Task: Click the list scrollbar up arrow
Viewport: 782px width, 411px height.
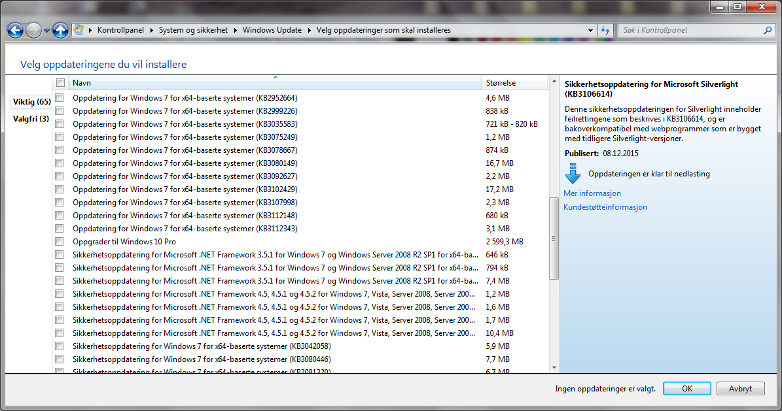Action: pos(554,81)
